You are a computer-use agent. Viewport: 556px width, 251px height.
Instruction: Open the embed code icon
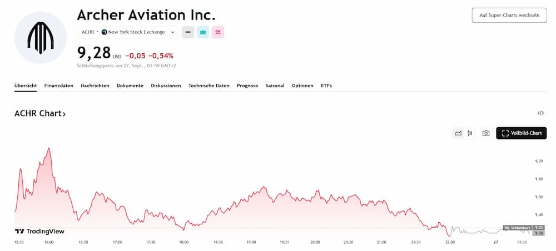tap(540, 113)
